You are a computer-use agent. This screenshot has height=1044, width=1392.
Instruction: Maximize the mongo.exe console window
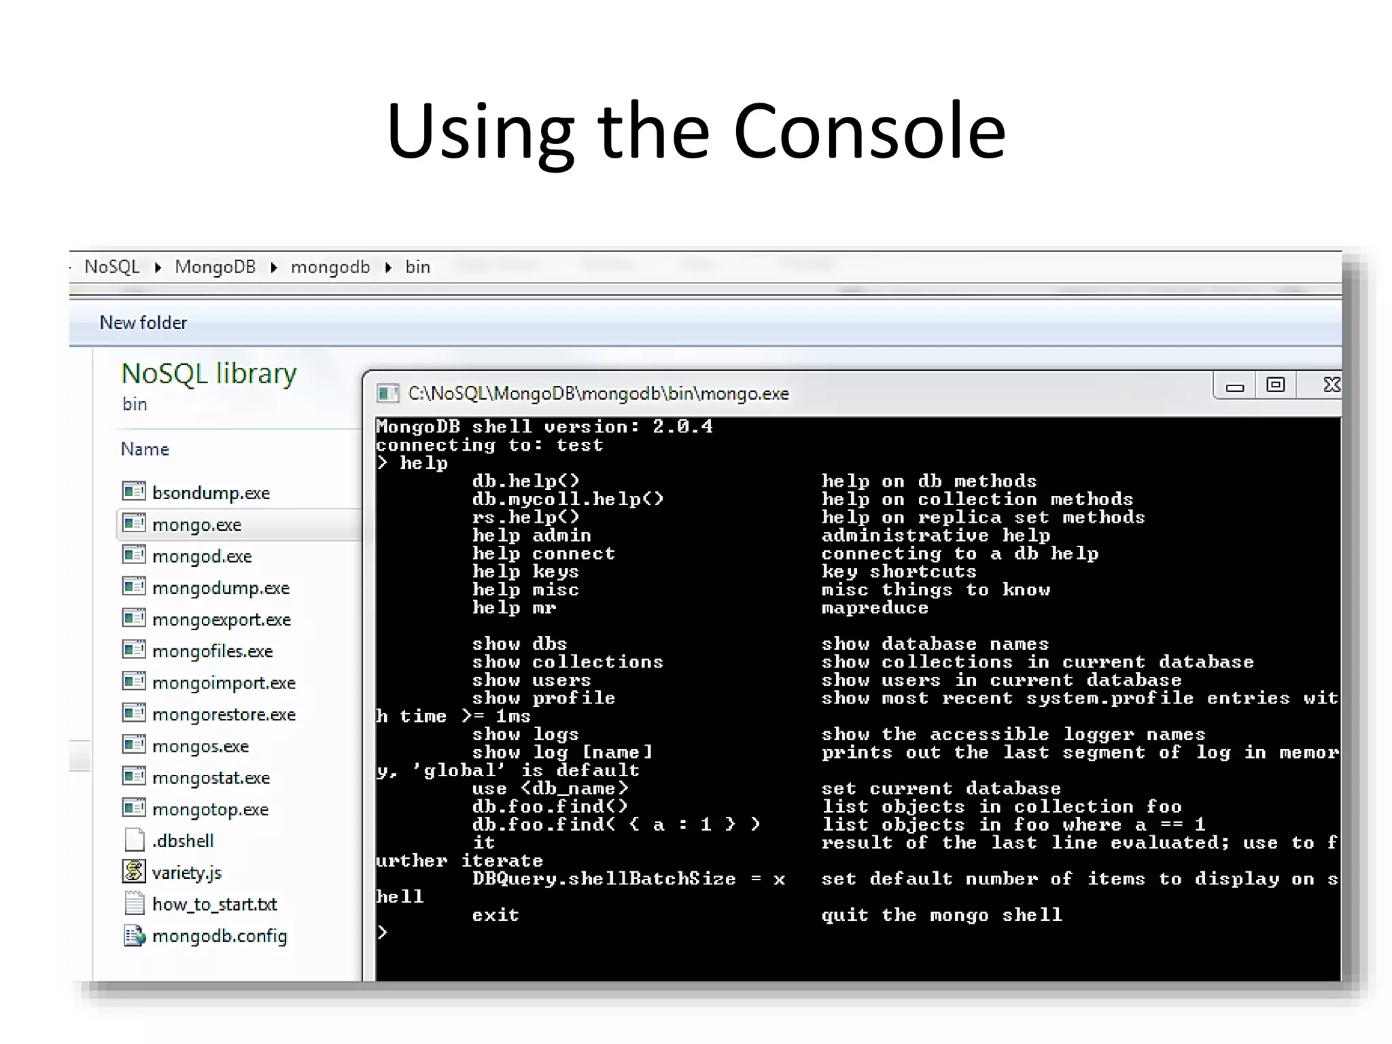pyautogui.click(x=1276, y=385)
